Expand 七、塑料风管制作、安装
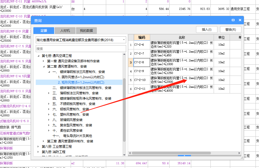The width and height of the screenshot is (259, 168). [49, 114]
